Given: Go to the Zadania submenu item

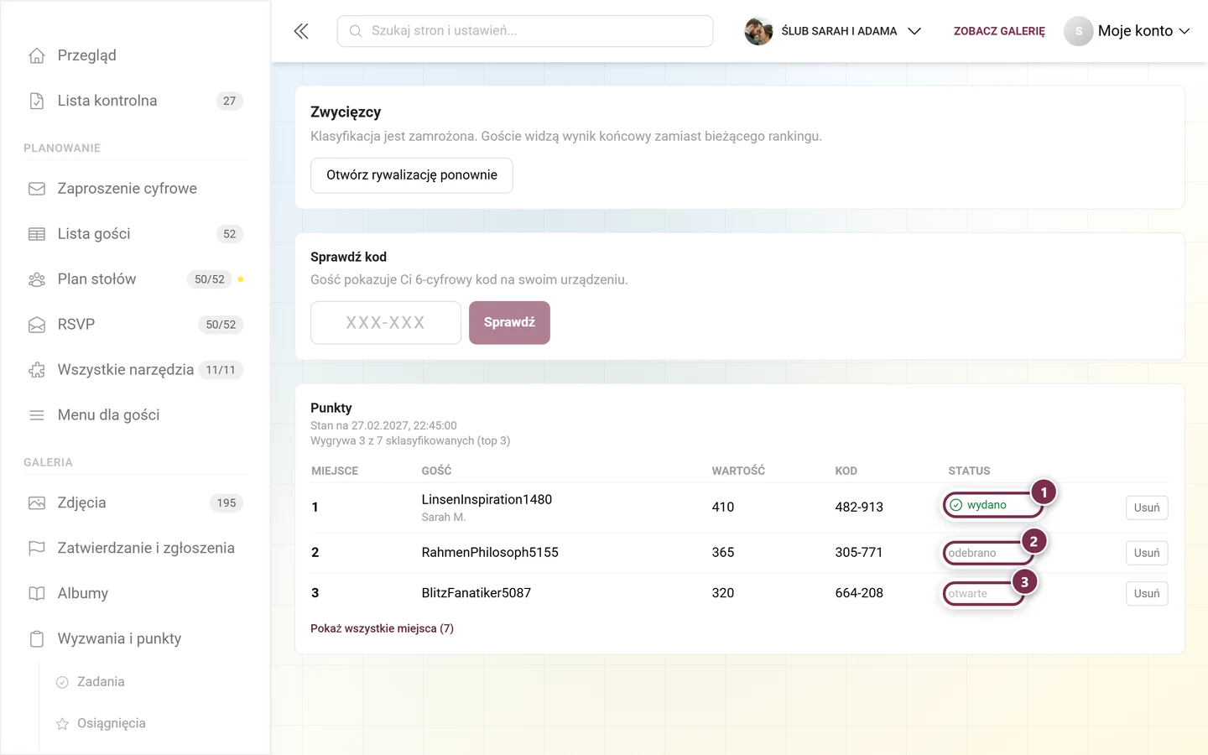Looking at the screenshot, I should click(101, 682).
